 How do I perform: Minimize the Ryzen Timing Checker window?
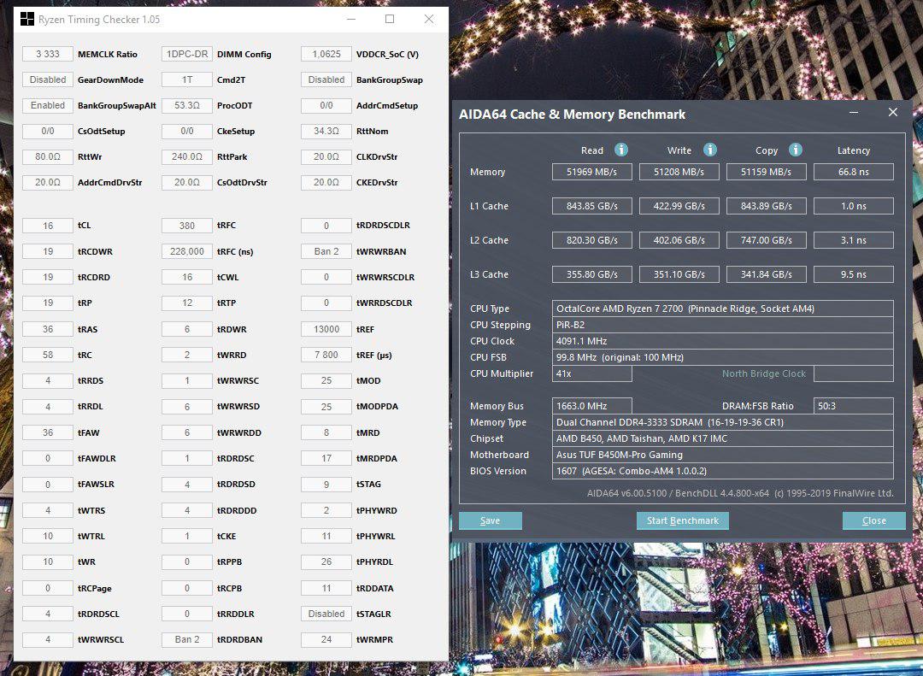coord(351,19)
